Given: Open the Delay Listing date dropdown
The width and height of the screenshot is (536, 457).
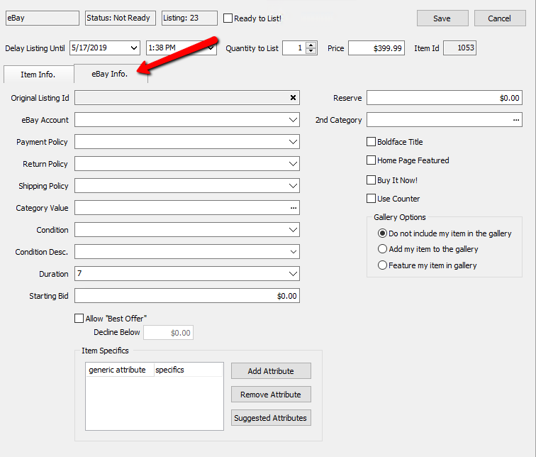Looking at the screenshot, I should [x=134, y=48].
